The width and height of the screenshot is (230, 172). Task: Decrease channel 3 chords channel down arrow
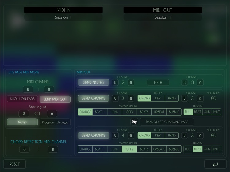click(115, 98)
